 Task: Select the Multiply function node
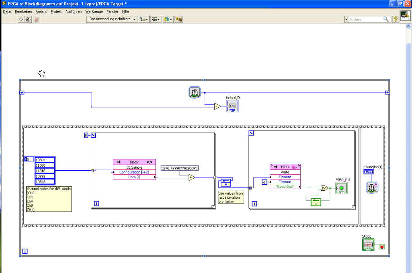tap(192, 178)
